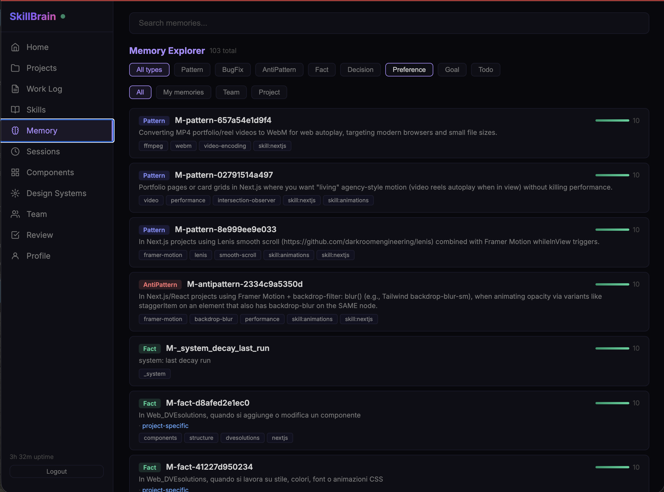Viewport: 664px width, 492px height.
Task: Open the Team people icon in sidebar
Action: click(15, 214)
